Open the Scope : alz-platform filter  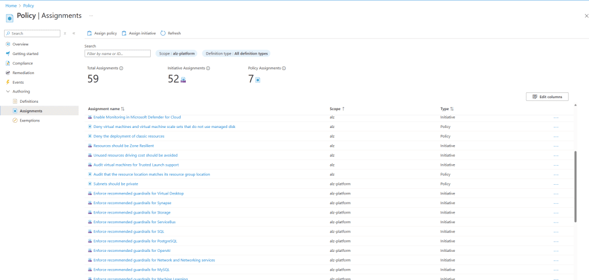pyautogui.click(x=177, y=53)
